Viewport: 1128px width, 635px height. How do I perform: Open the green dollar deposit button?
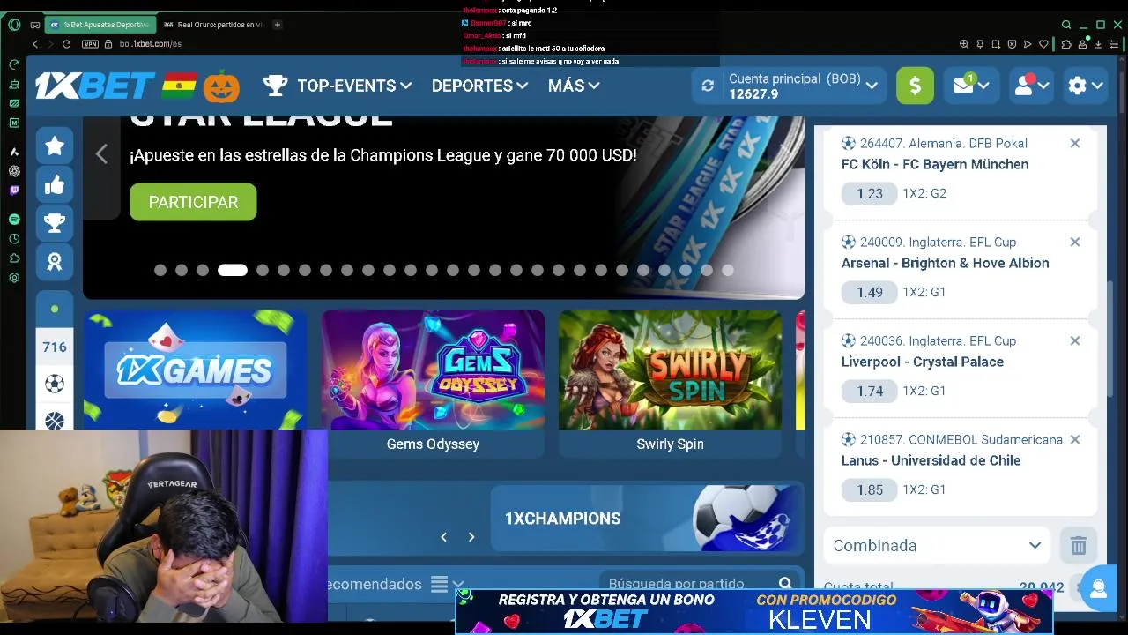915,86
